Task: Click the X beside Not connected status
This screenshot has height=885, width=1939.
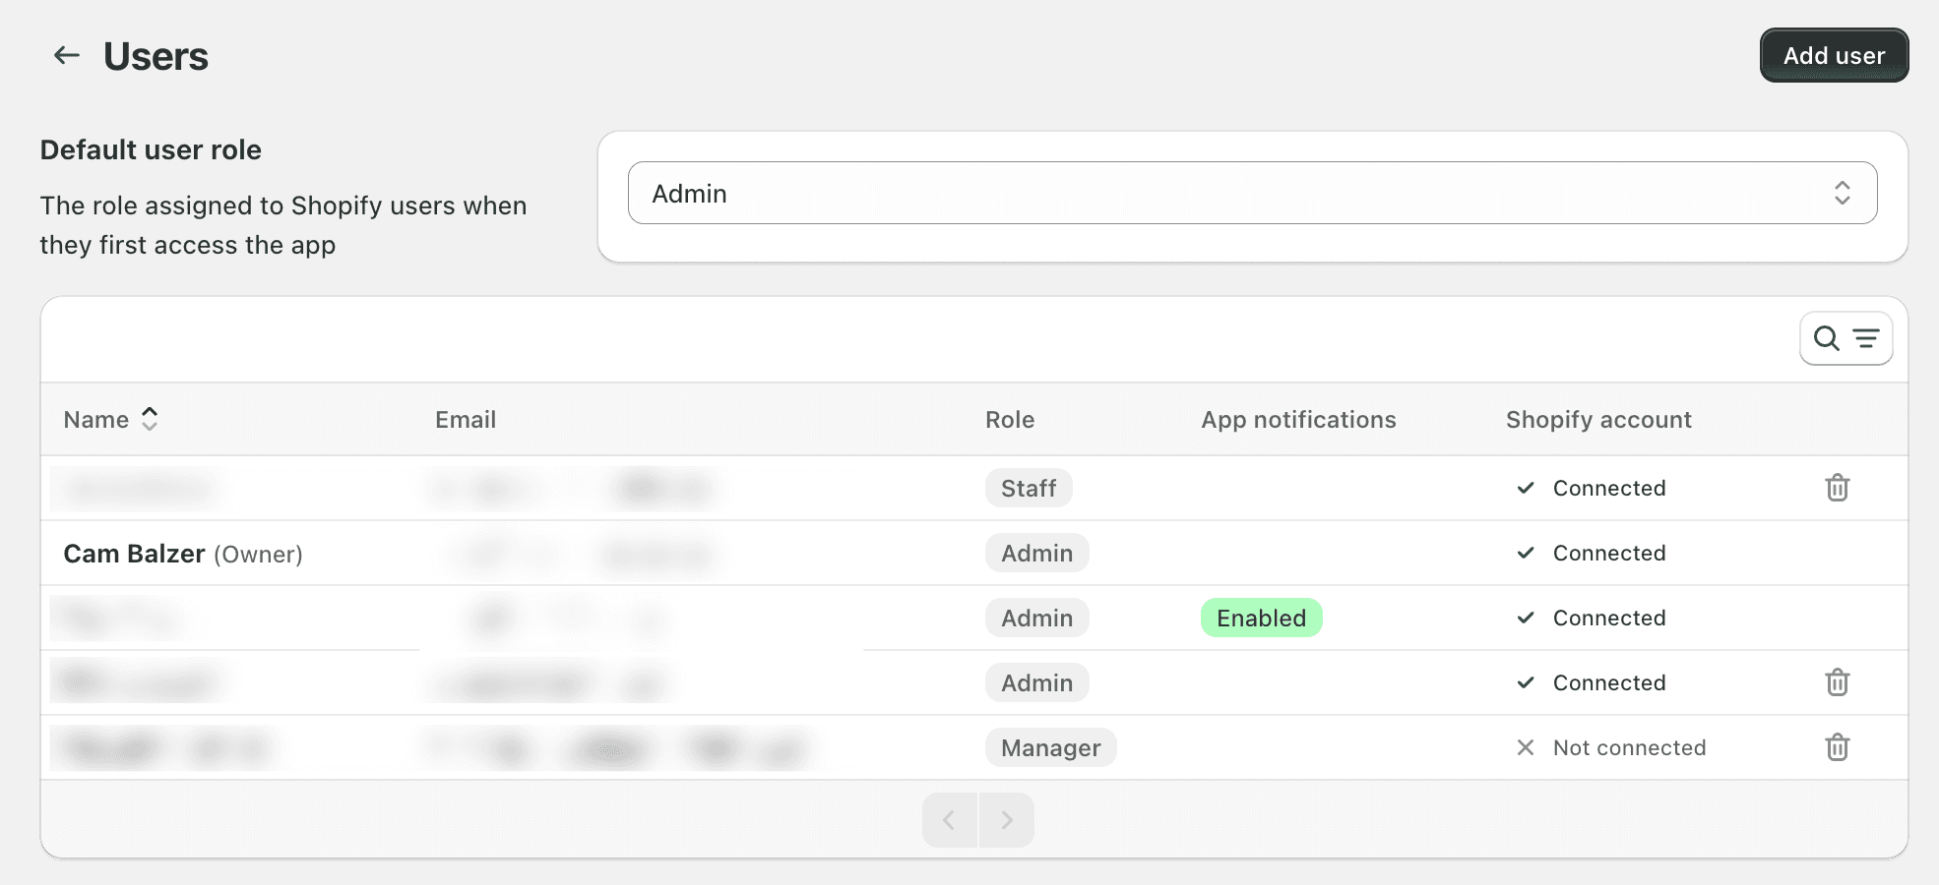Action: (x=1526, y=747)
